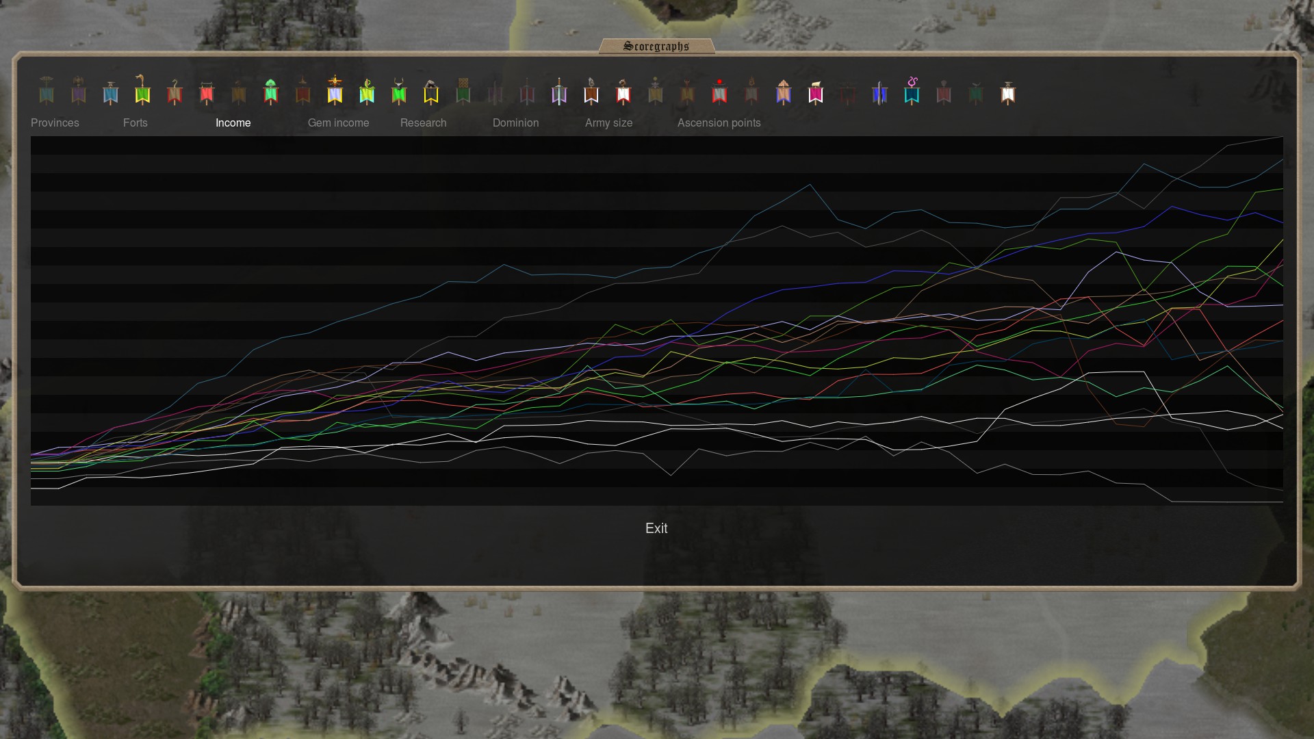
Task: Open the Forts score graph
Action: point(136,123)
